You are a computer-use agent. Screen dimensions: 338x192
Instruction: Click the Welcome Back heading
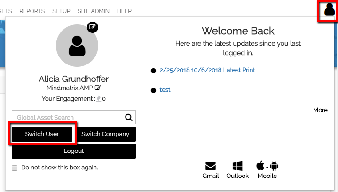(238, 31)
